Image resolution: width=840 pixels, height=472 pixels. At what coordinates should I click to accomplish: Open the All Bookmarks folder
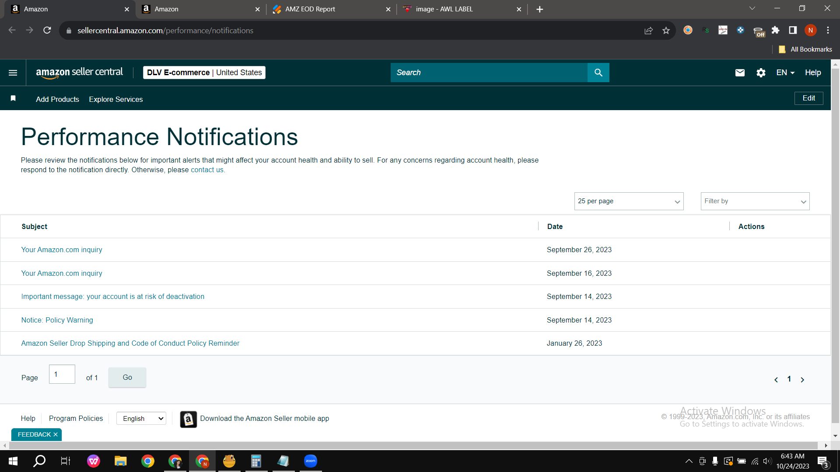[x=805, y=49]
